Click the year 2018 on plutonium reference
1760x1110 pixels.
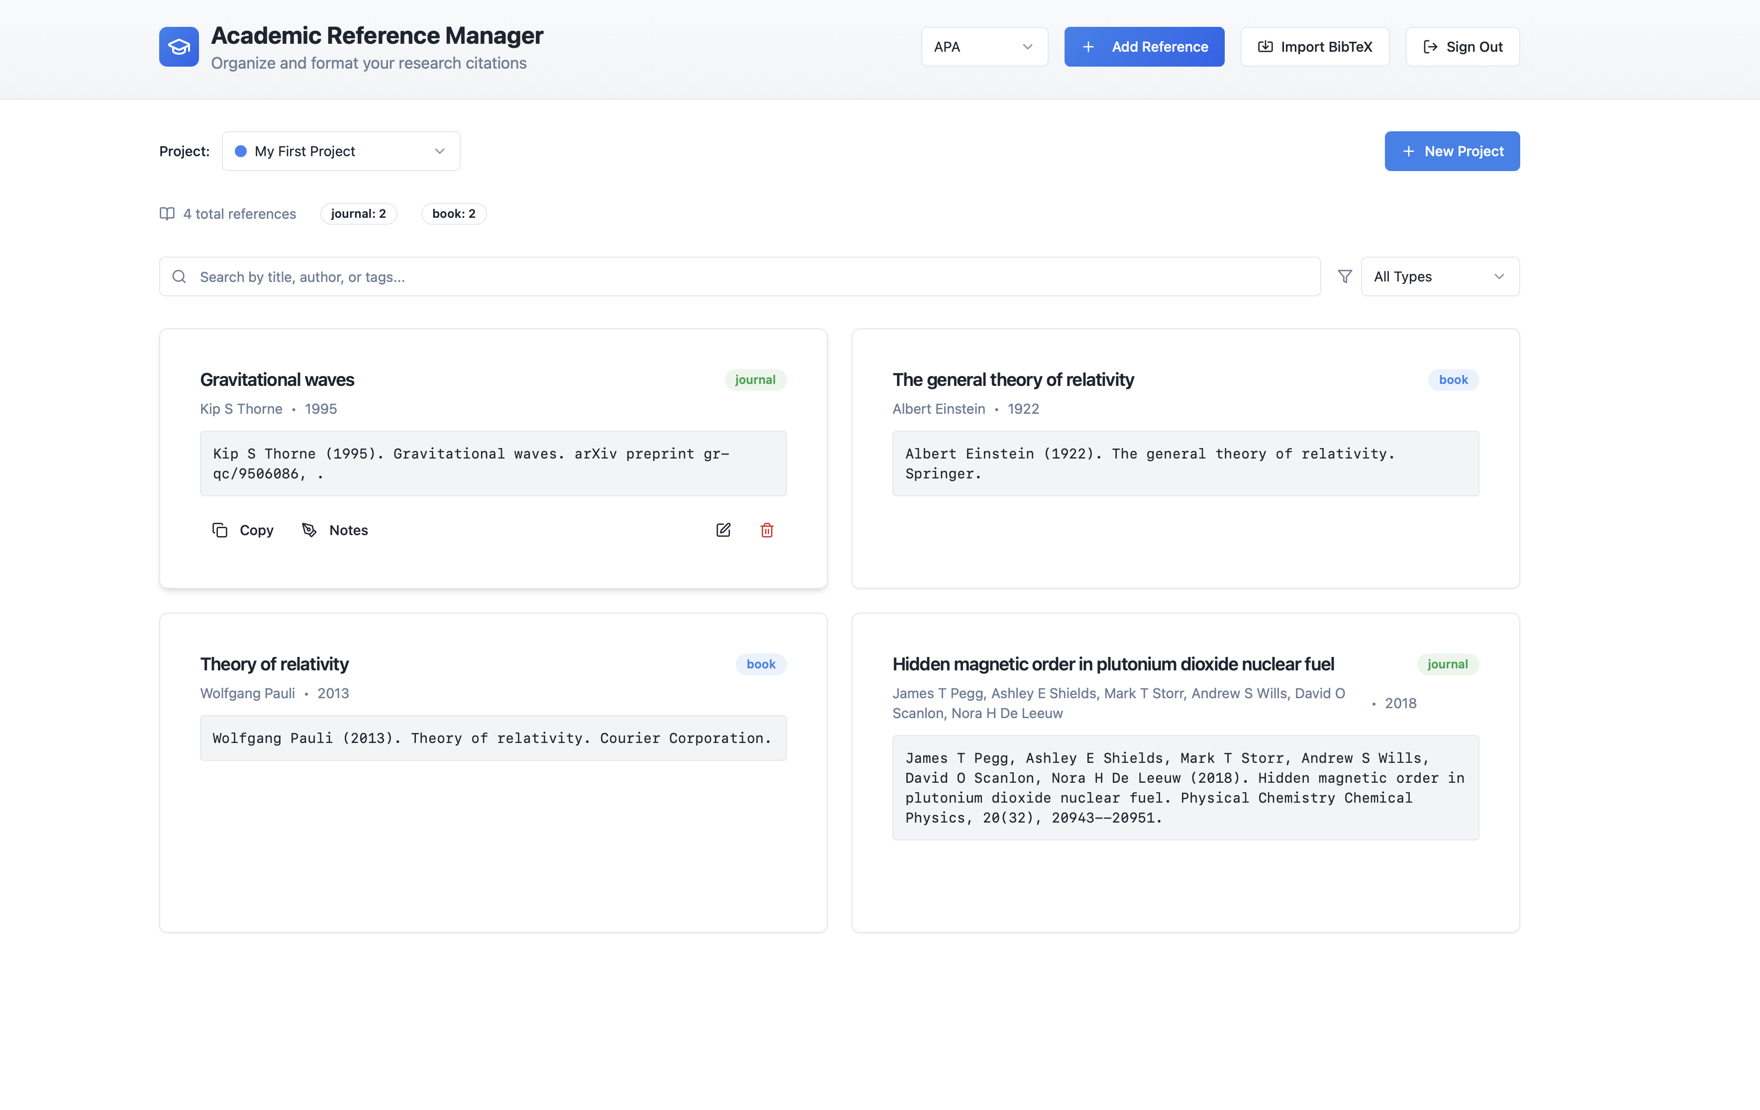point(1400,703)
